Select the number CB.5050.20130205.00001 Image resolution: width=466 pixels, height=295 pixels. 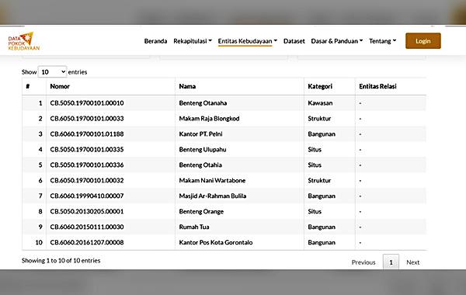click(x=87, y=211)
